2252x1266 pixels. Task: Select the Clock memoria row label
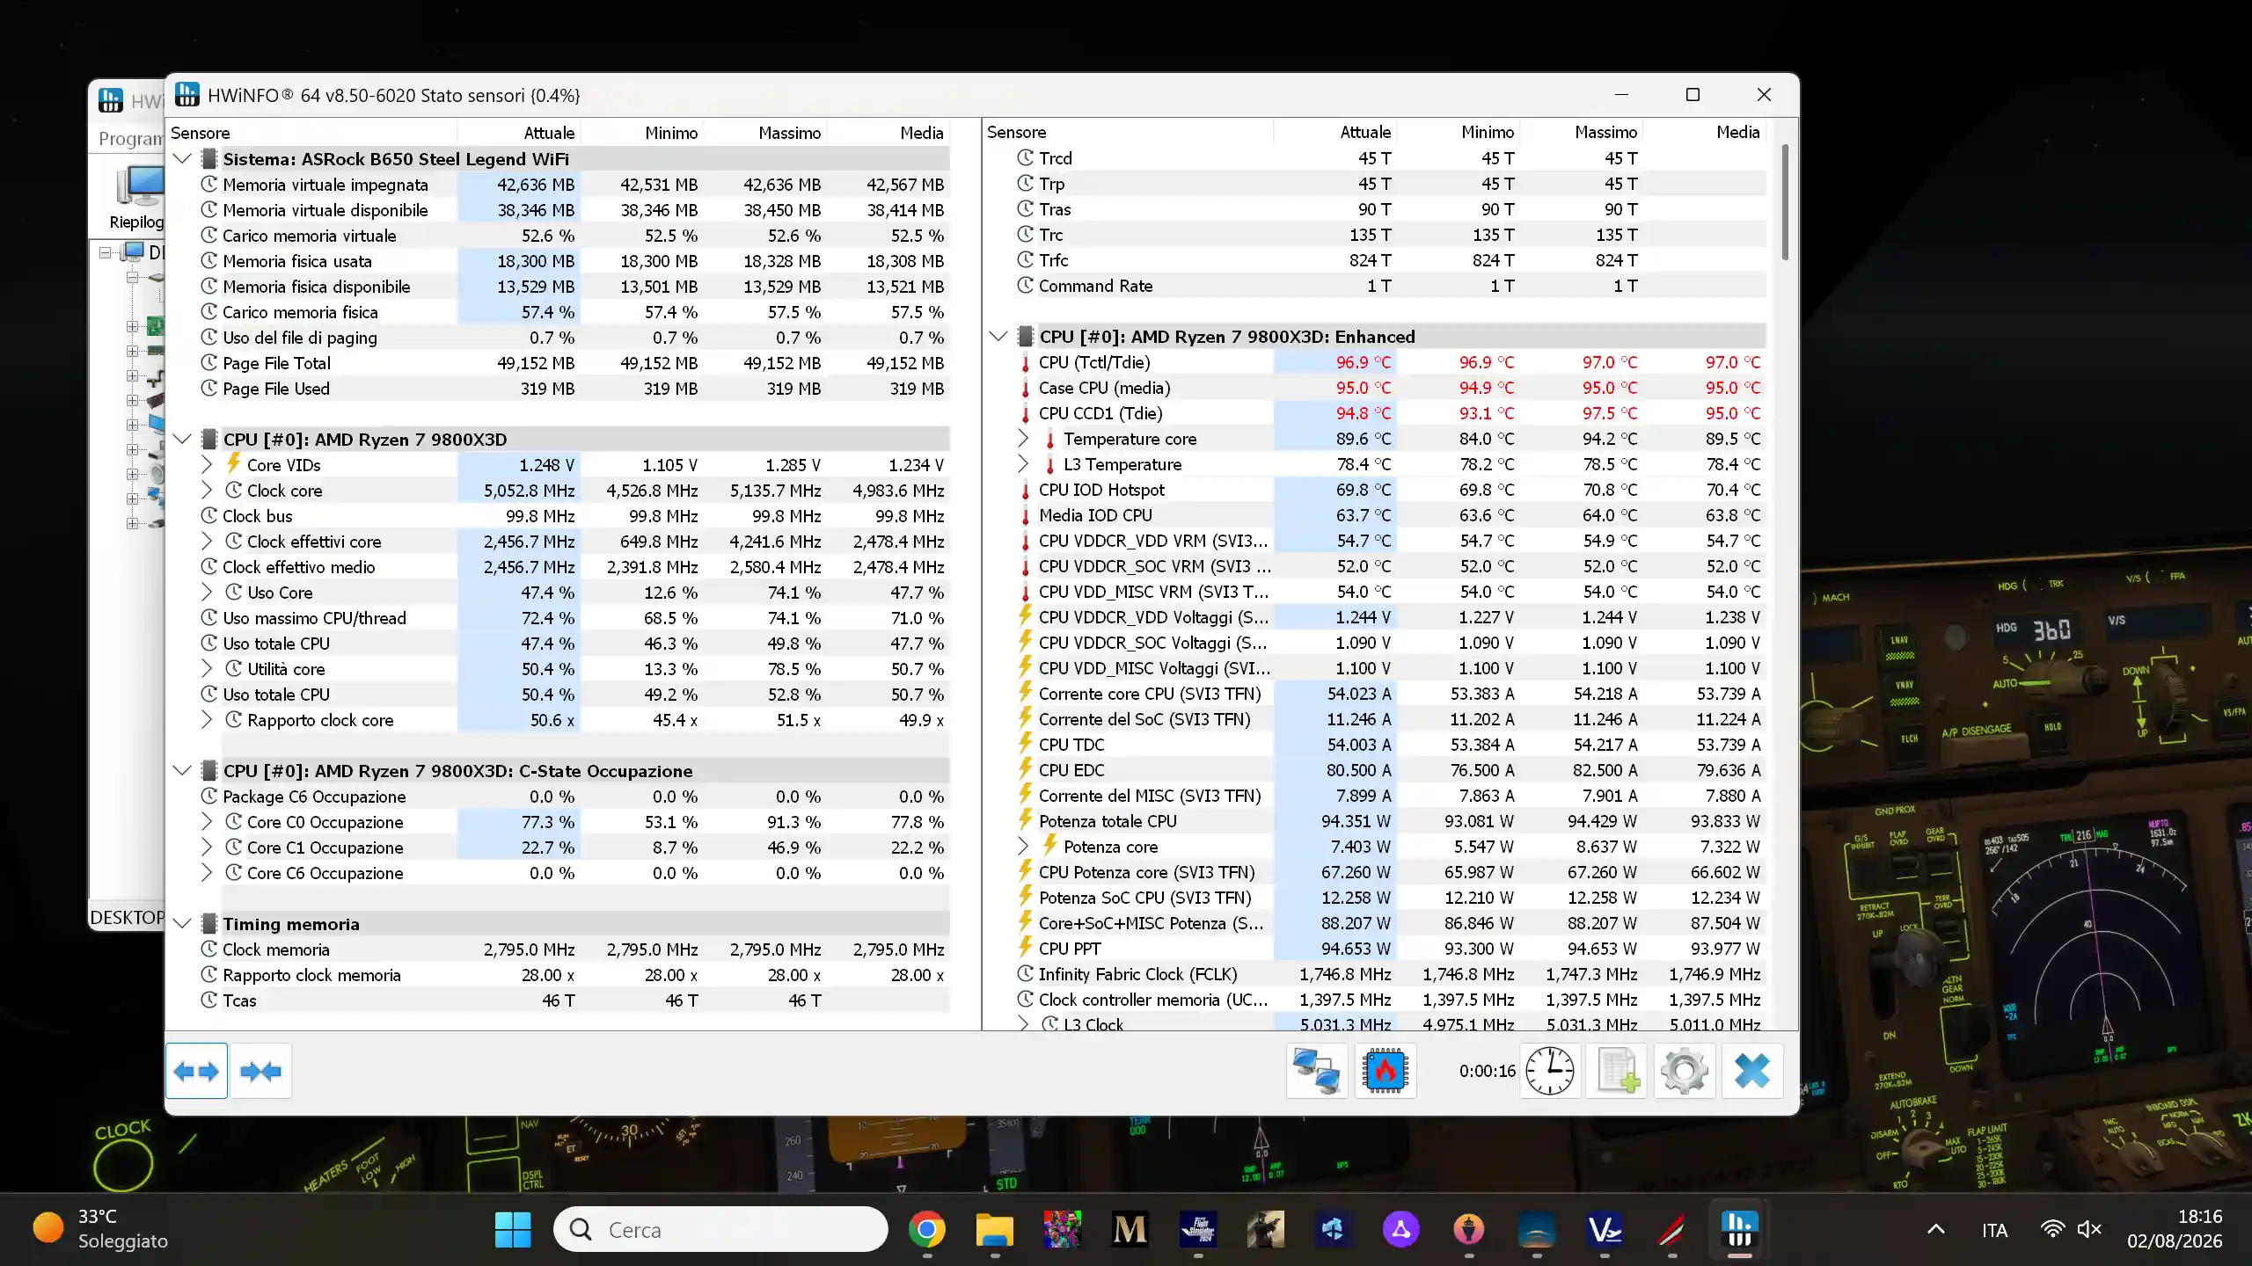click(276, 949)
